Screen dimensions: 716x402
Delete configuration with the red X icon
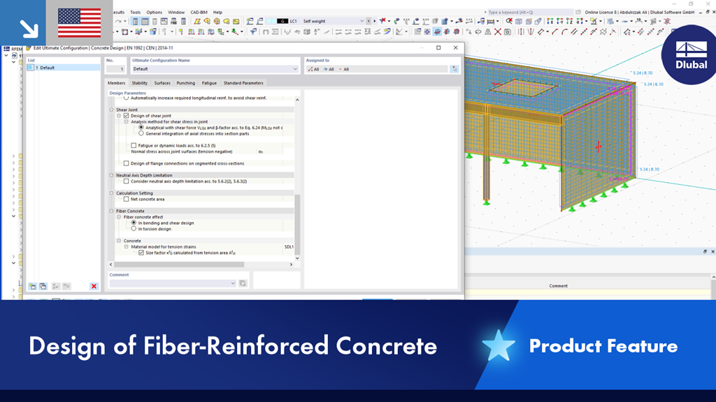coord(94,286)
